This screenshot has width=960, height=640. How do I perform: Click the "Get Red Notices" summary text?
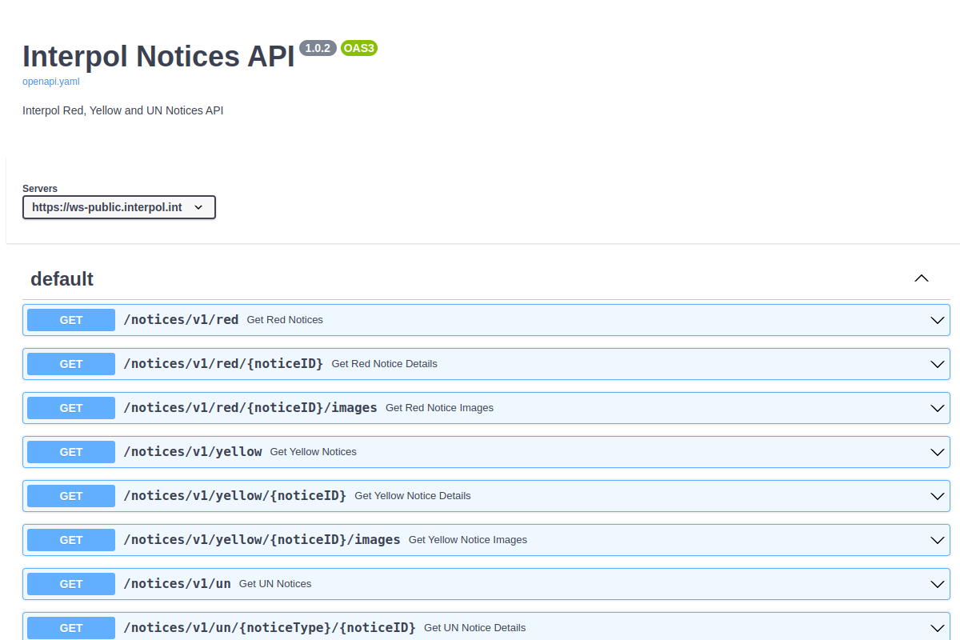click(285, 320)
